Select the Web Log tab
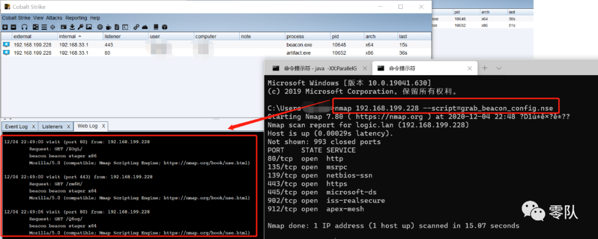This screenshot has width=598, height=239. [x=87, y=126]
